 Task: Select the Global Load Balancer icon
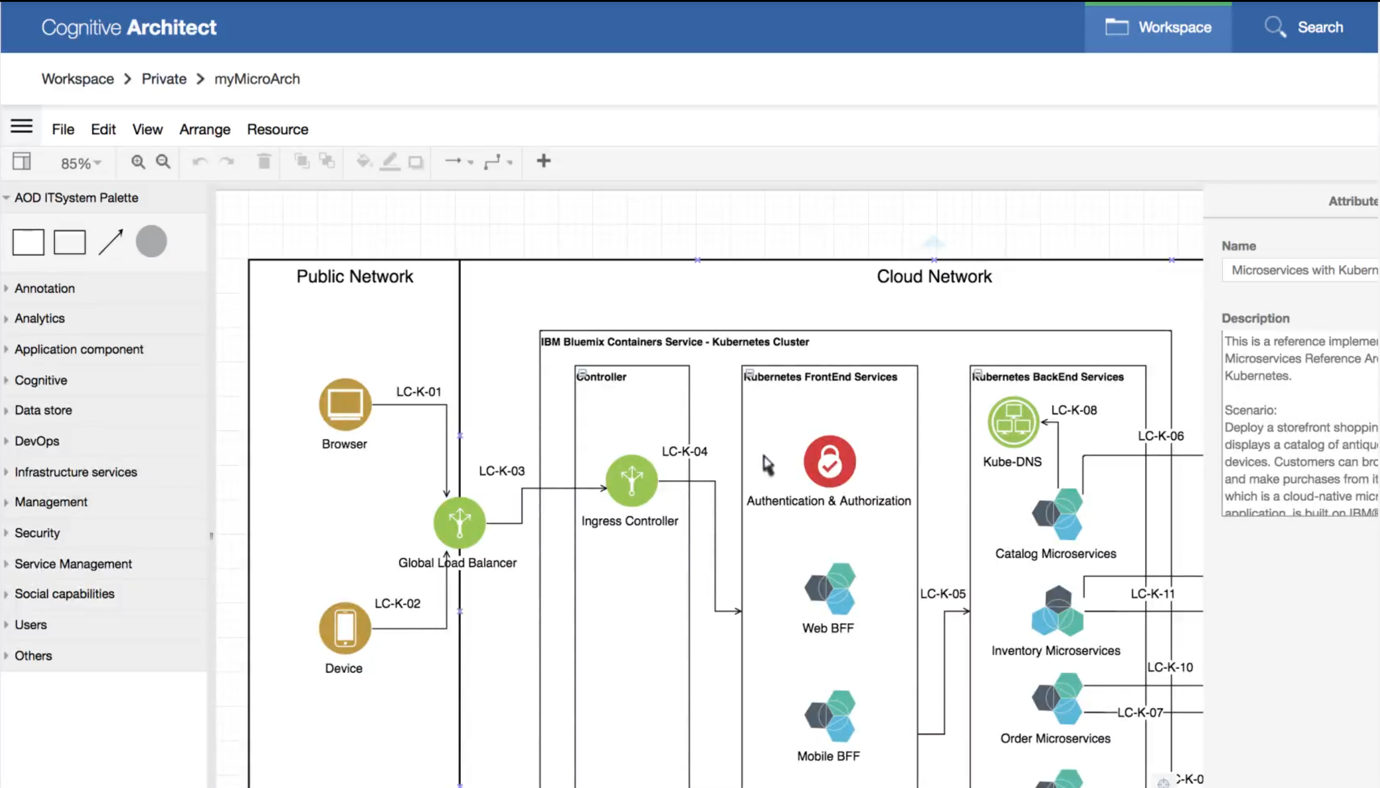point(459,523)
